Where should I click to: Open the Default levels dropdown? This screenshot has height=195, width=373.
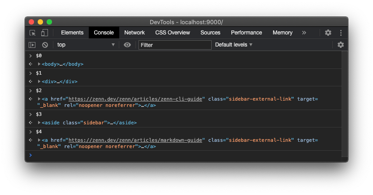pos(234,45)
